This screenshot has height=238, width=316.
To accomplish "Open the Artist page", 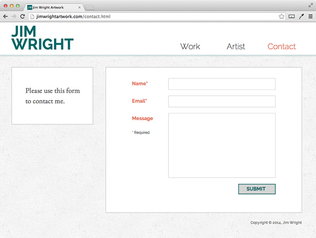I will coord(236,47).
